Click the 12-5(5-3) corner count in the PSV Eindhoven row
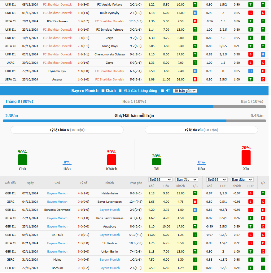Viewport: 271px width, 273px height. 136,21
